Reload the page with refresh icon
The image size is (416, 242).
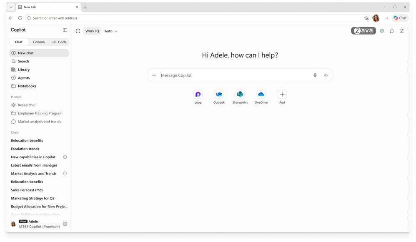coord(20,18)
